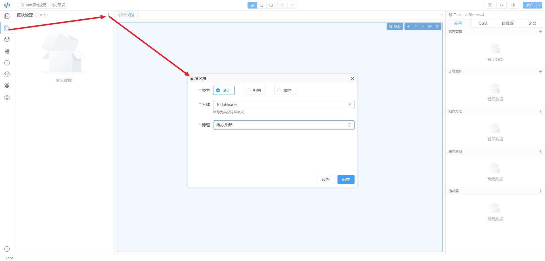Viewport: 545px width, 261px height.
Task: Open the API management cloud icon
Action: [7, 74]
